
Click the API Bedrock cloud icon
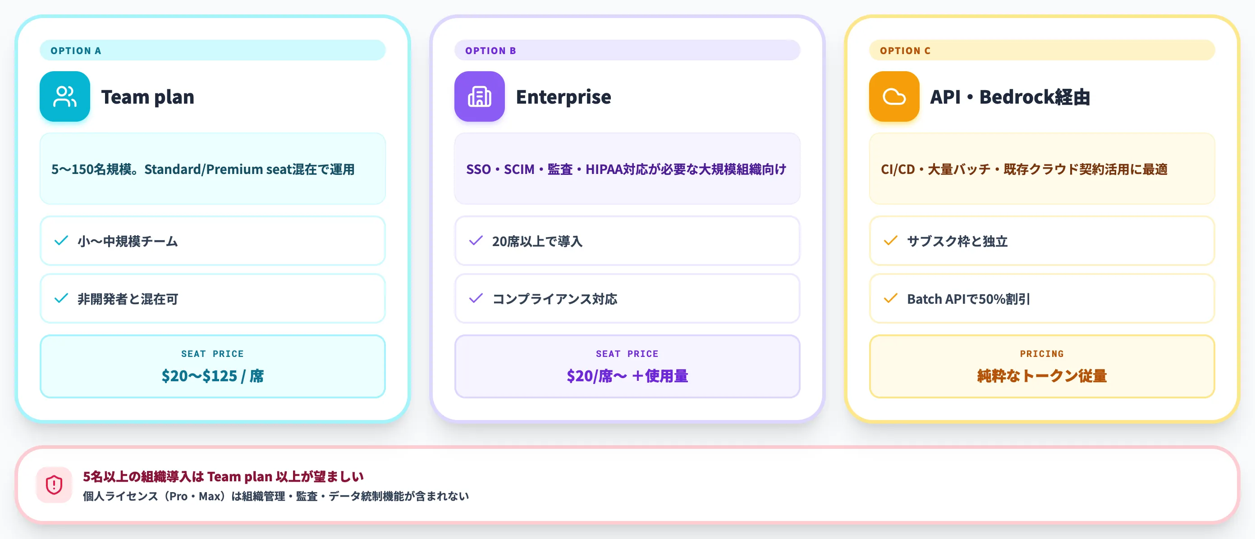coord(894,96)
